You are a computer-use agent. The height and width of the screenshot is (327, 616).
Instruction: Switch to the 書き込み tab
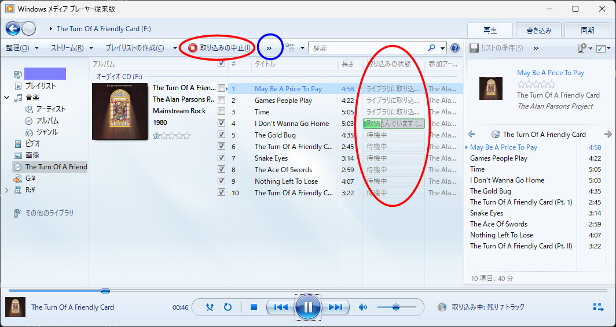pyautogui.click(x=538, y=30)
